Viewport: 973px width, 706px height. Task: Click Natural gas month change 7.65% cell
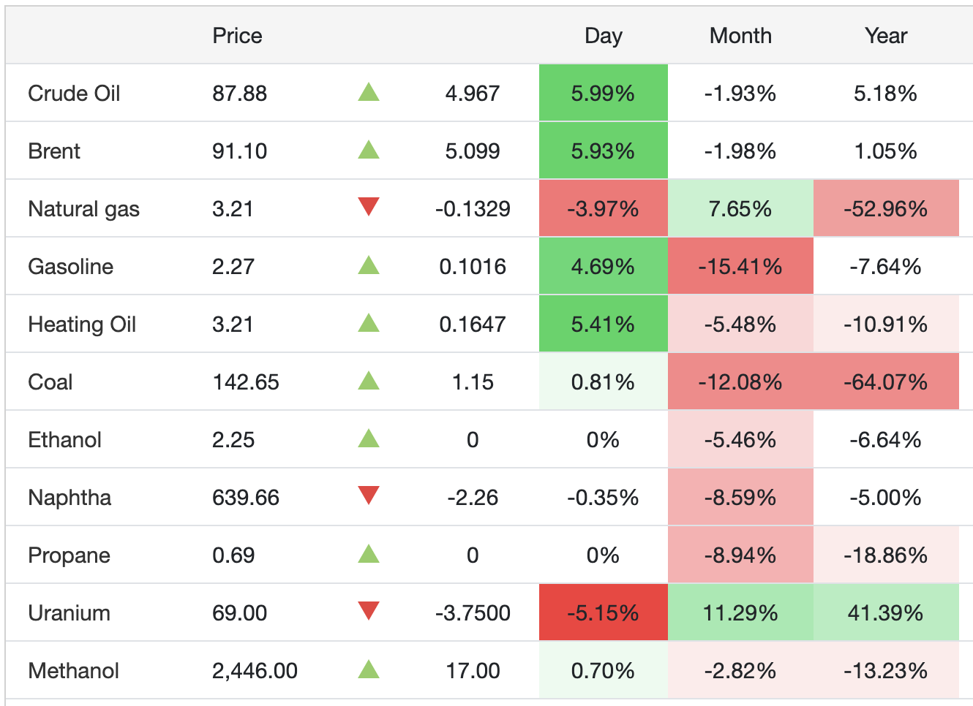tap(740, 208)
